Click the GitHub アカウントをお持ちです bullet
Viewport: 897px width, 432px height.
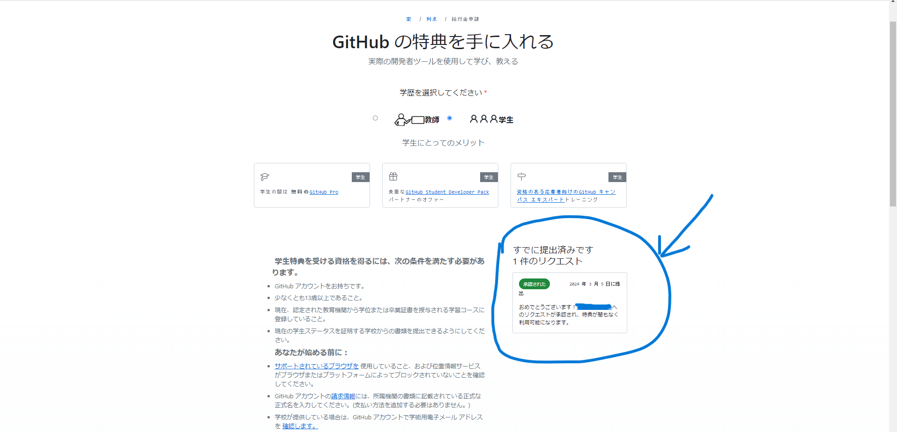pyautogui.click(x=319, y=286)
